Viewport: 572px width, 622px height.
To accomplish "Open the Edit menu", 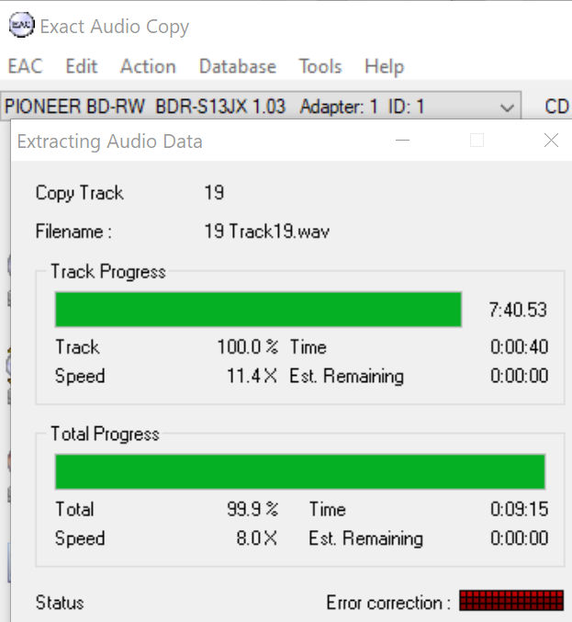I will click(x=82, y=66).
